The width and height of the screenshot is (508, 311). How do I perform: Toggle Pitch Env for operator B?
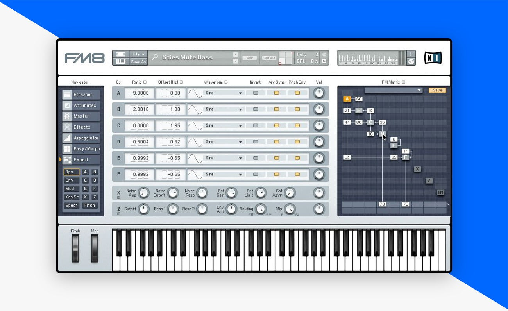tap(297, 109)
